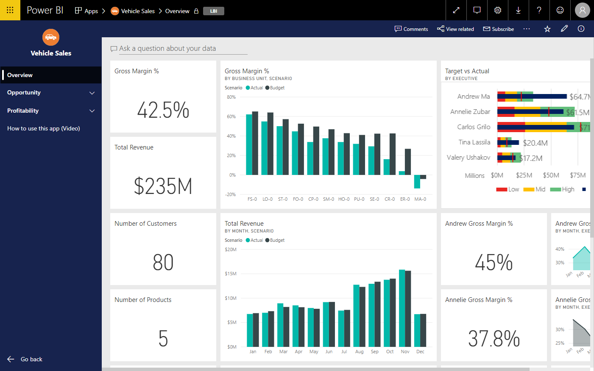Enter full screen mode with the diagonal arrows icon
This screenshot has height=371, width=594.
tap(456, 10)
